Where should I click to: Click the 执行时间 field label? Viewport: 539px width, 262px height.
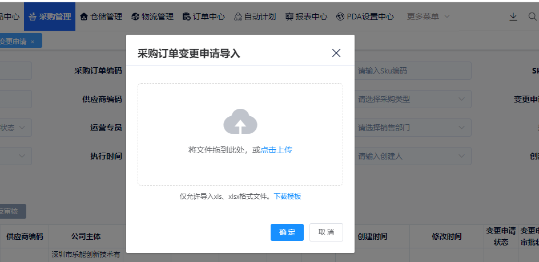(106, 156)
